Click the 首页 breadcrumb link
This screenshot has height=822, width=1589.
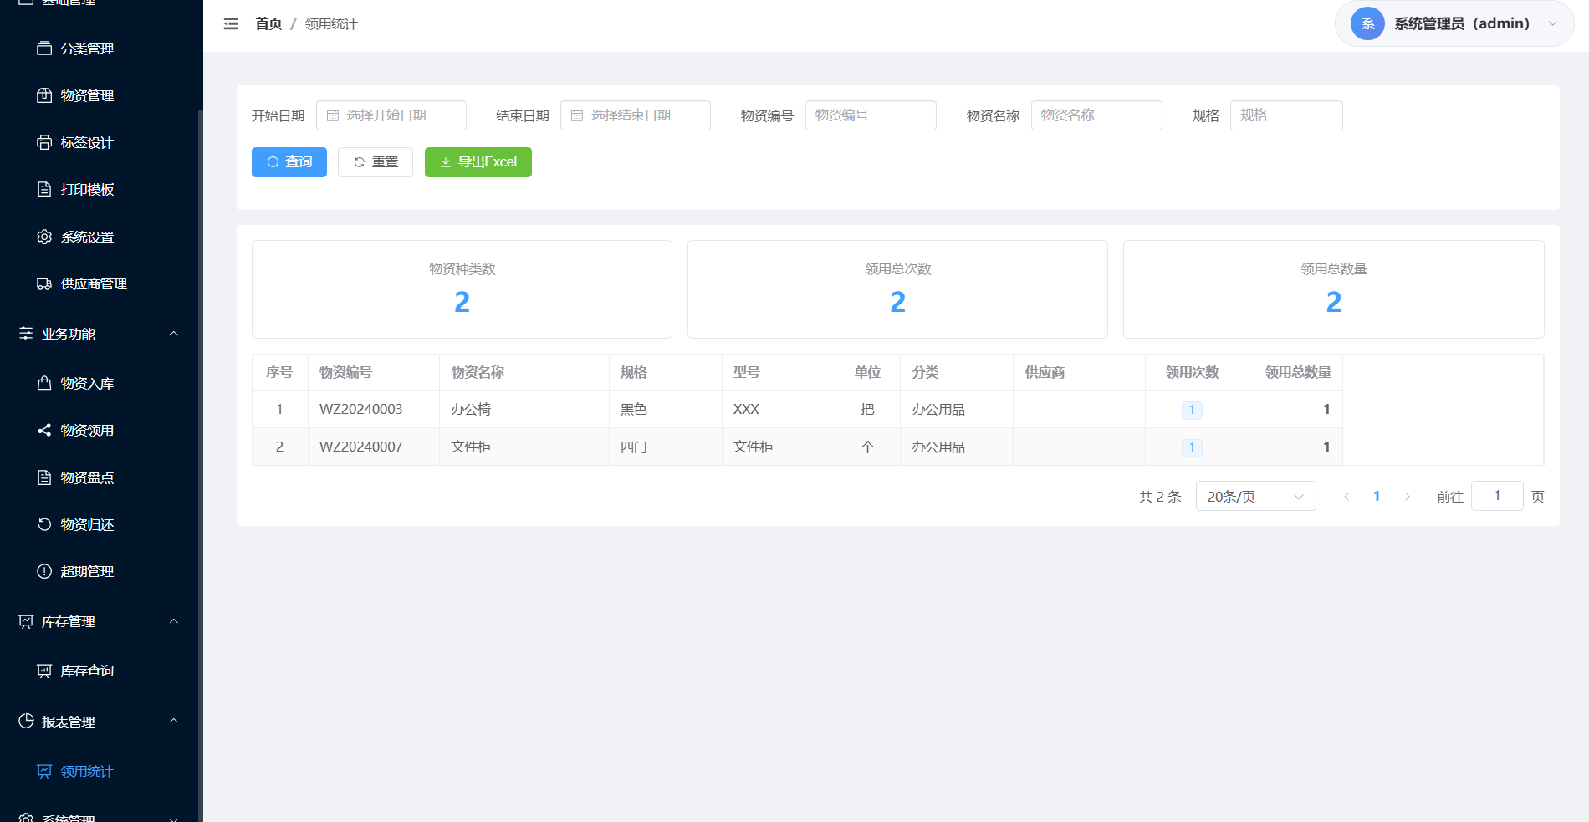(268, 24)
